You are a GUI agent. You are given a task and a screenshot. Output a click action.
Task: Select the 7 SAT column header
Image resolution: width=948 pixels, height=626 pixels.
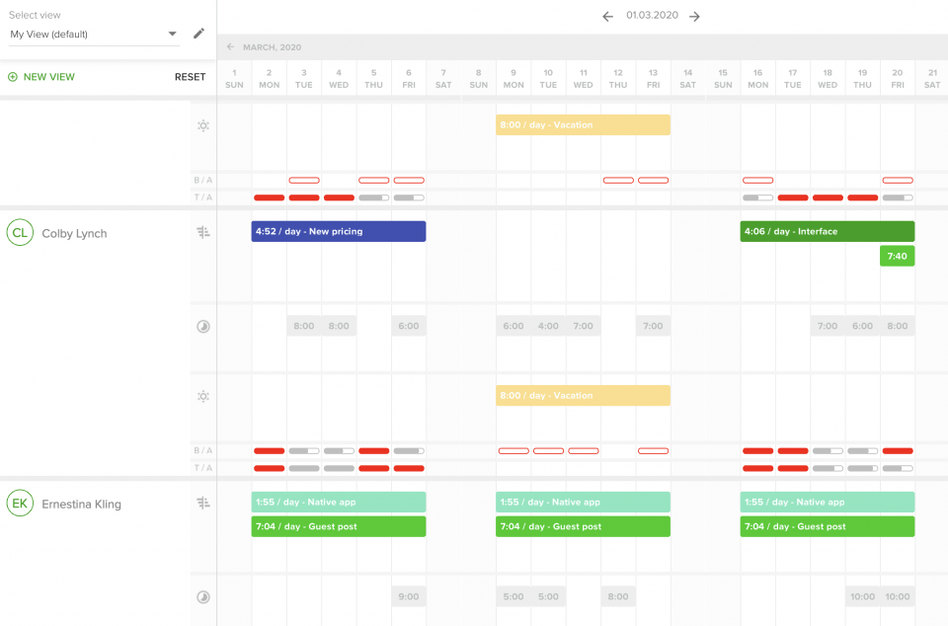tap(443, 79)
